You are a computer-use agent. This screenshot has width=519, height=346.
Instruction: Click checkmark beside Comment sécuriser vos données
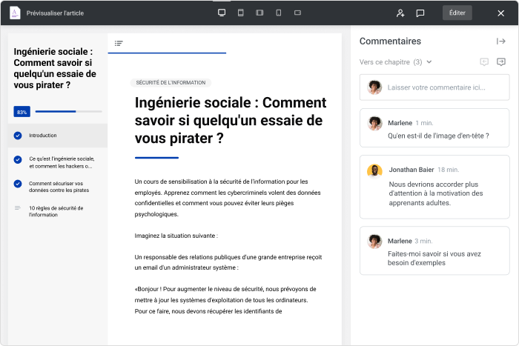[x=18, y=184]
